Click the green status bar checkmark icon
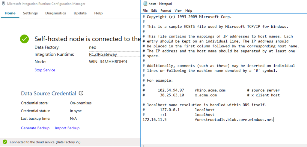The image size is (307, 147). pyautogui.click(x=5, y=142)
